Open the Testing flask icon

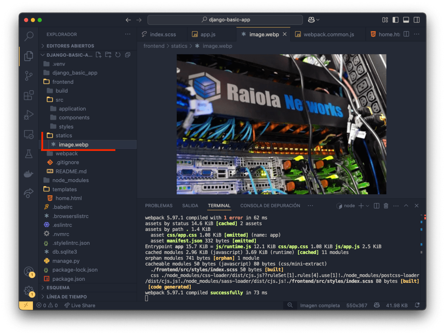pyautogui.click(x=29, y=154)
